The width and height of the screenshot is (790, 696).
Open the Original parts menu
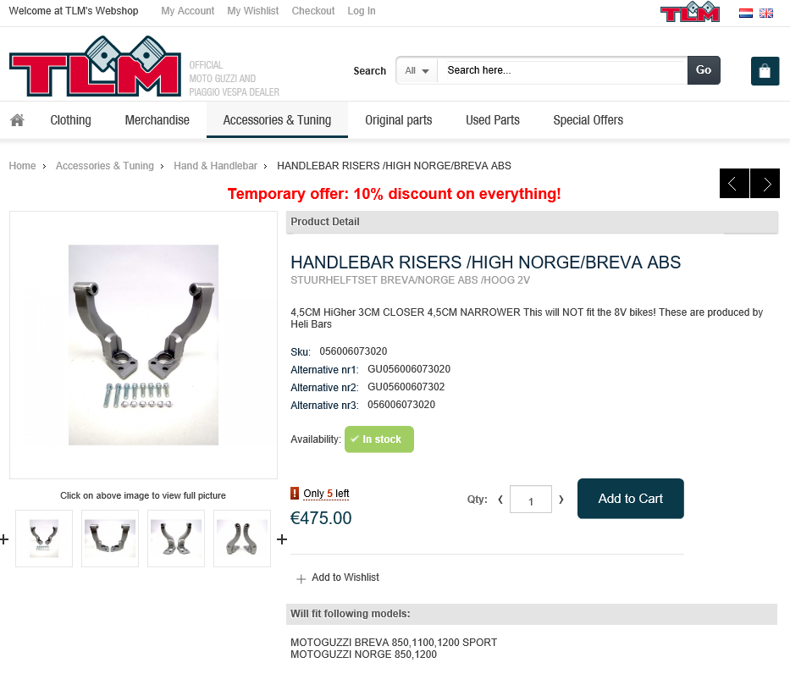pos(399,120)
